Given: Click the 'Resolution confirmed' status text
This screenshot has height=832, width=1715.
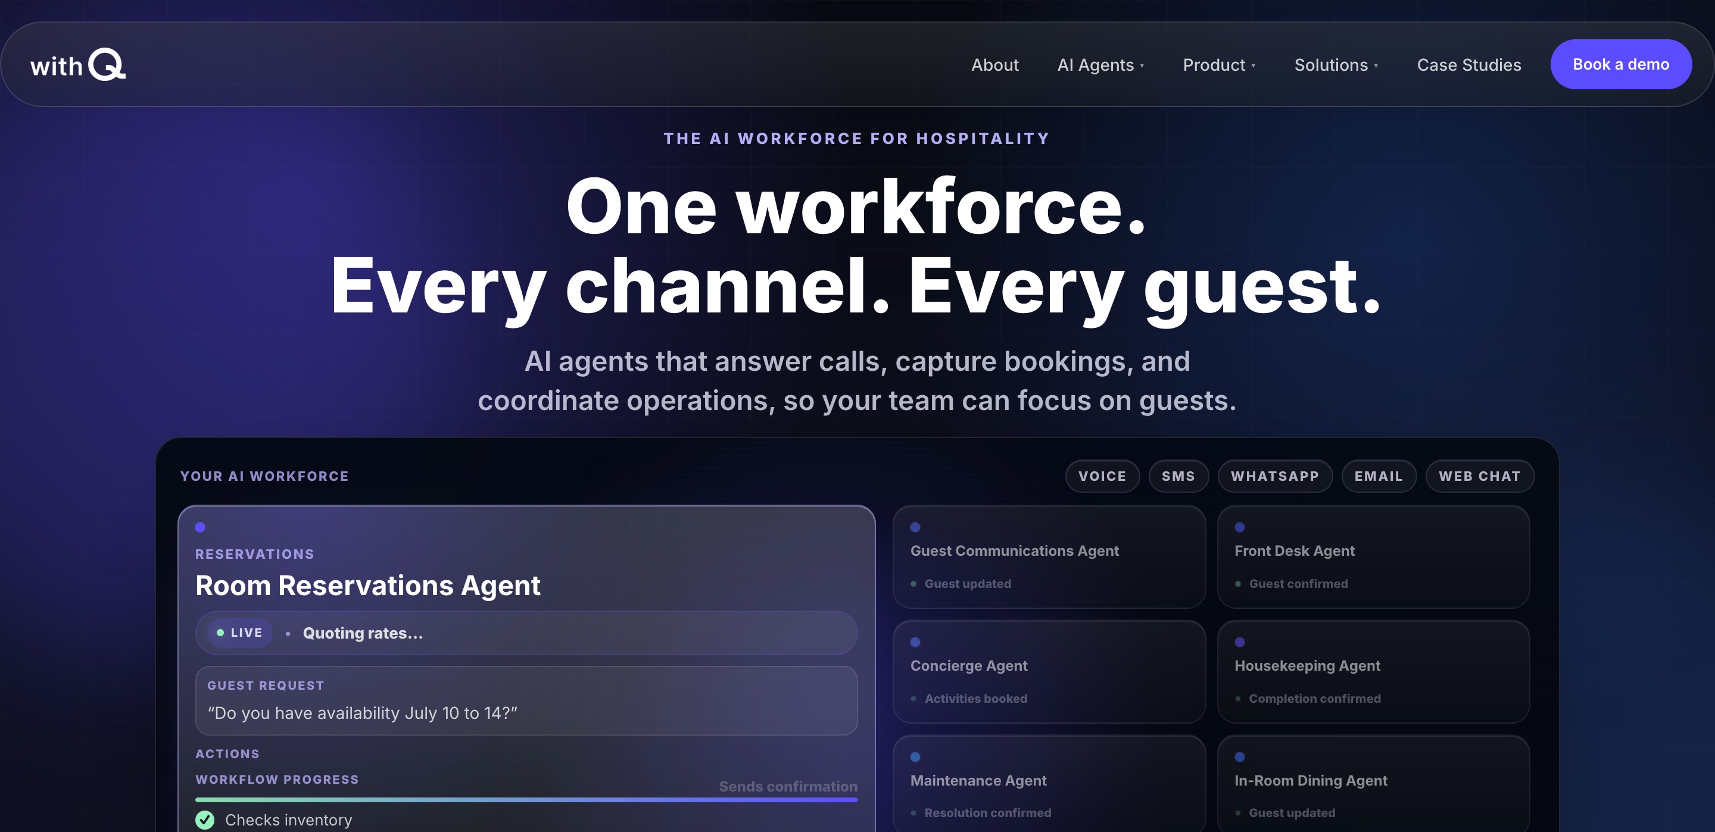Looking at the screenshot, I should point(988,814).
